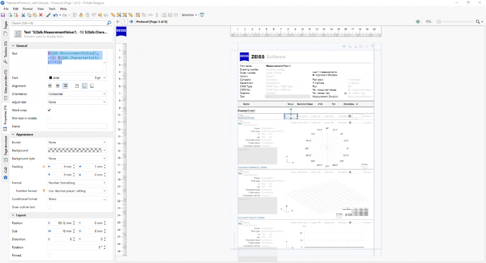
Task: Open the Selection dropdown button
Action: pos(189,15)
